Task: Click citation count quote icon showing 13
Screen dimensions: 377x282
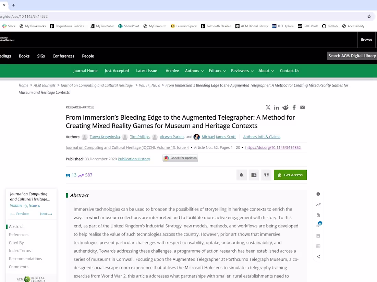Action: [68, 176]
